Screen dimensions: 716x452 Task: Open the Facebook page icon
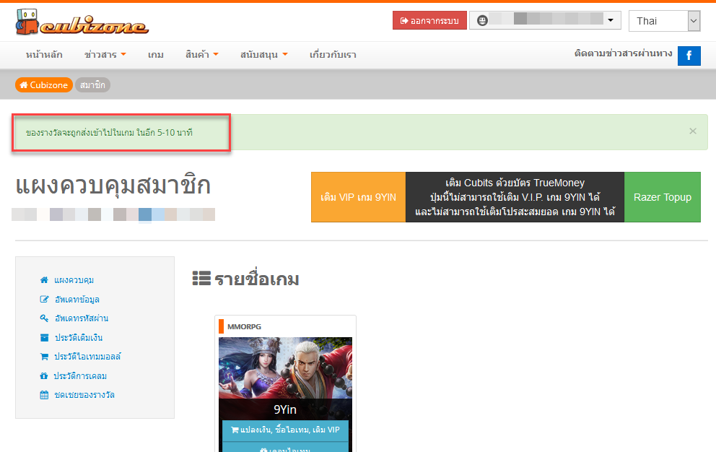(689, 56)
